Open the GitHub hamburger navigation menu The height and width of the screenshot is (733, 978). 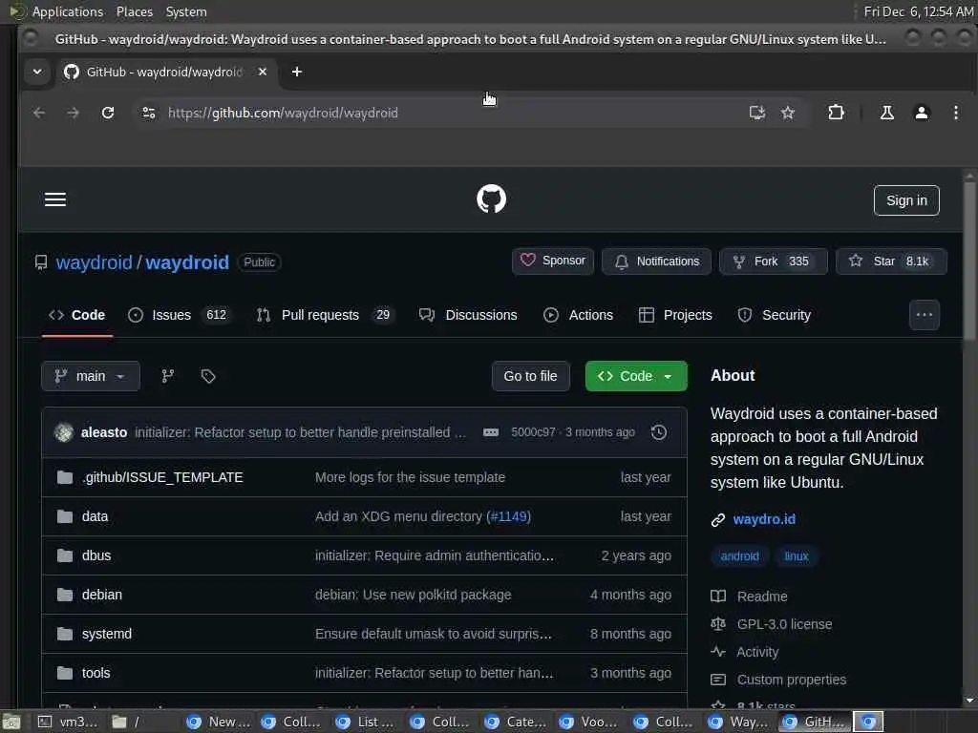(x=55, y=199)
